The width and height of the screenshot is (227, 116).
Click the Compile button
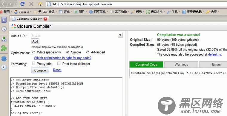pos(40,70)
